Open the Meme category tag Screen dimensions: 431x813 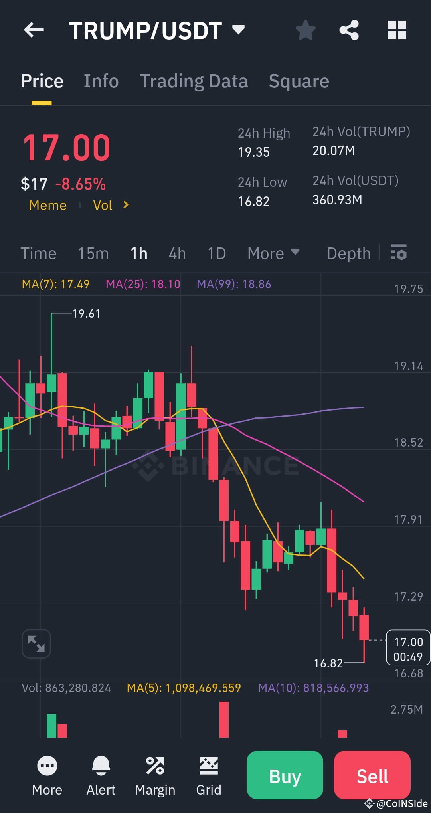point(48,205)
